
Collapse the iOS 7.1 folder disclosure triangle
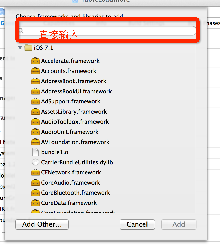click(x=20, y=48)
